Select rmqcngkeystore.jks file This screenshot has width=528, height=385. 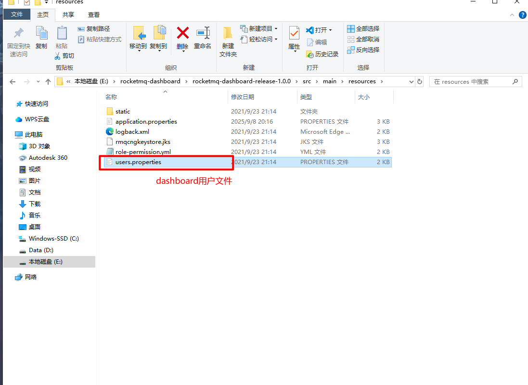coord(247,142)
